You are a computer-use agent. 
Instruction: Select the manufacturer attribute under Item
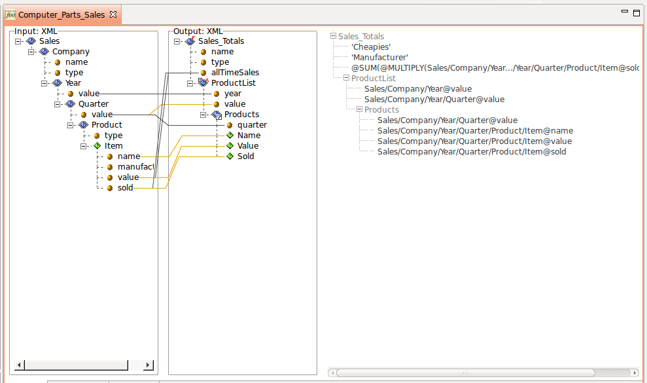pos(109,166)
